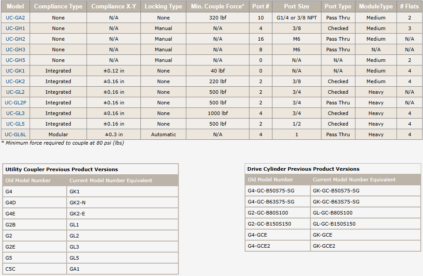The image size is (423, 276).
Task: Open the UC-GH3 product page link
Action: click(15, 50)
